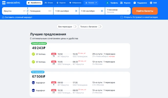168x98 pixels.
Task: Click the 2.5ч Москва layover text
Action: point(98,85)
